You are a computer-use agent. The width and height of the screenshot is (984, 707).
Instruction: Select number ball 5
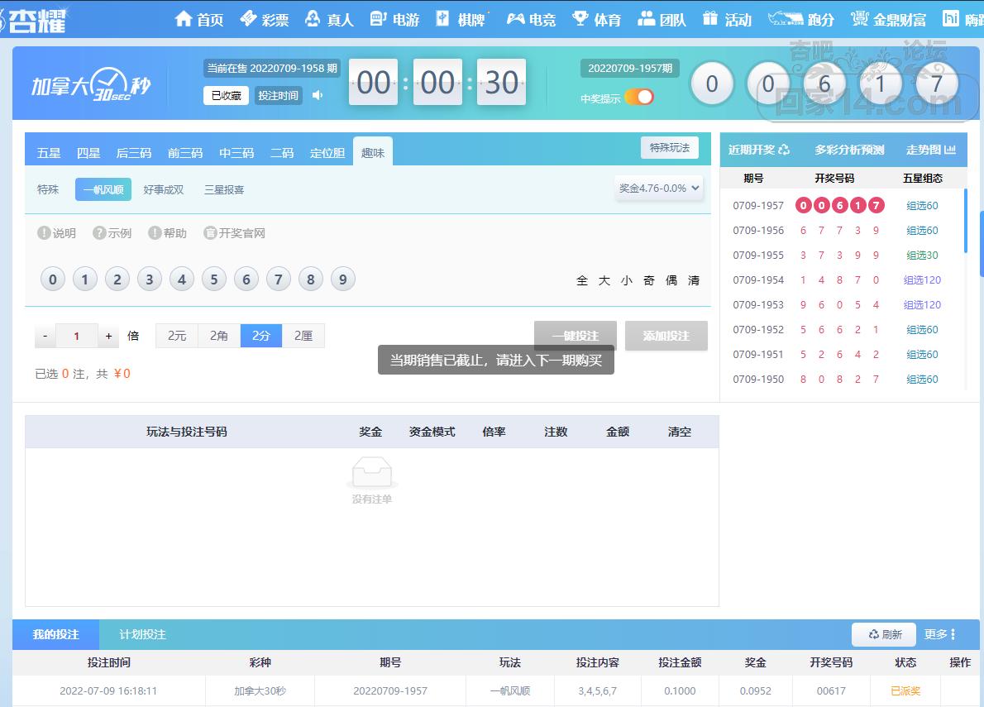coord(213,279)
